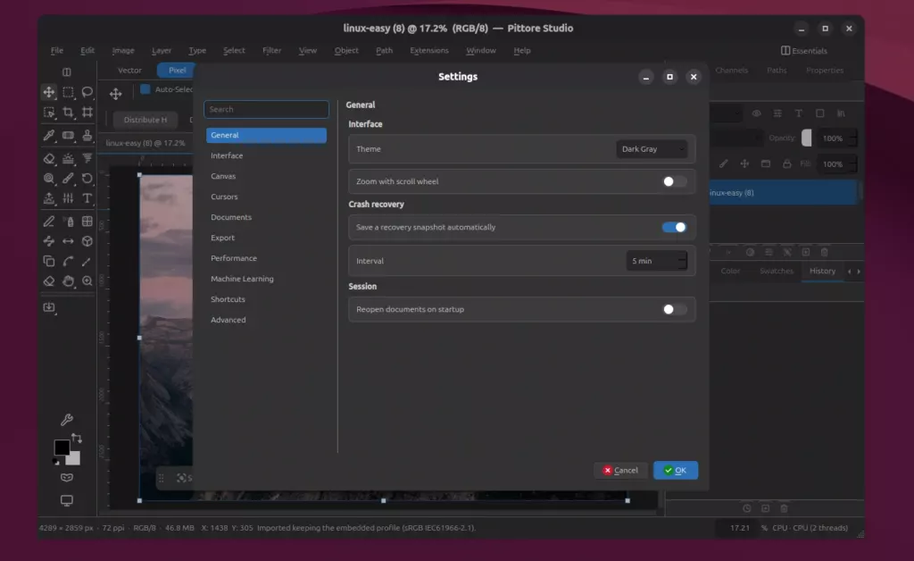Click the Distribute H button
Screen dimensions: 914x561
click(145, 120)
